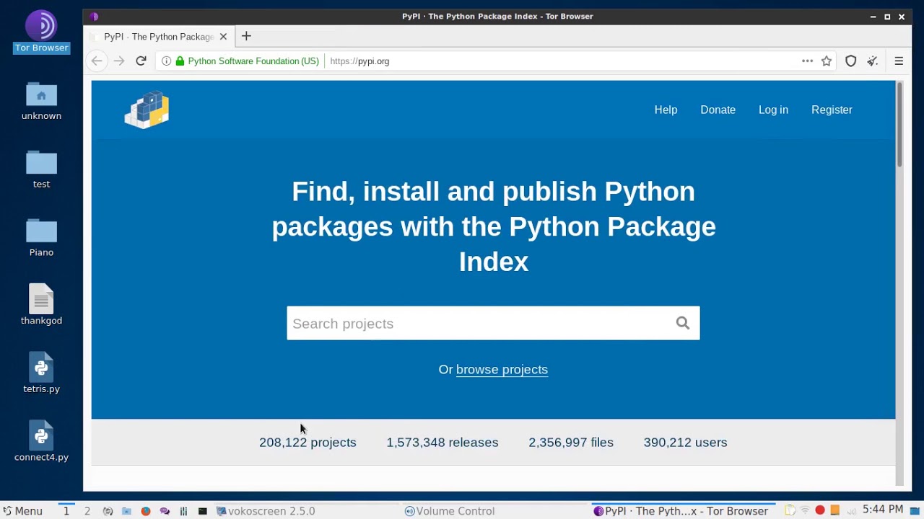Click the '208,122 projects' statistic
924x519 pixels.
(308, 443)
